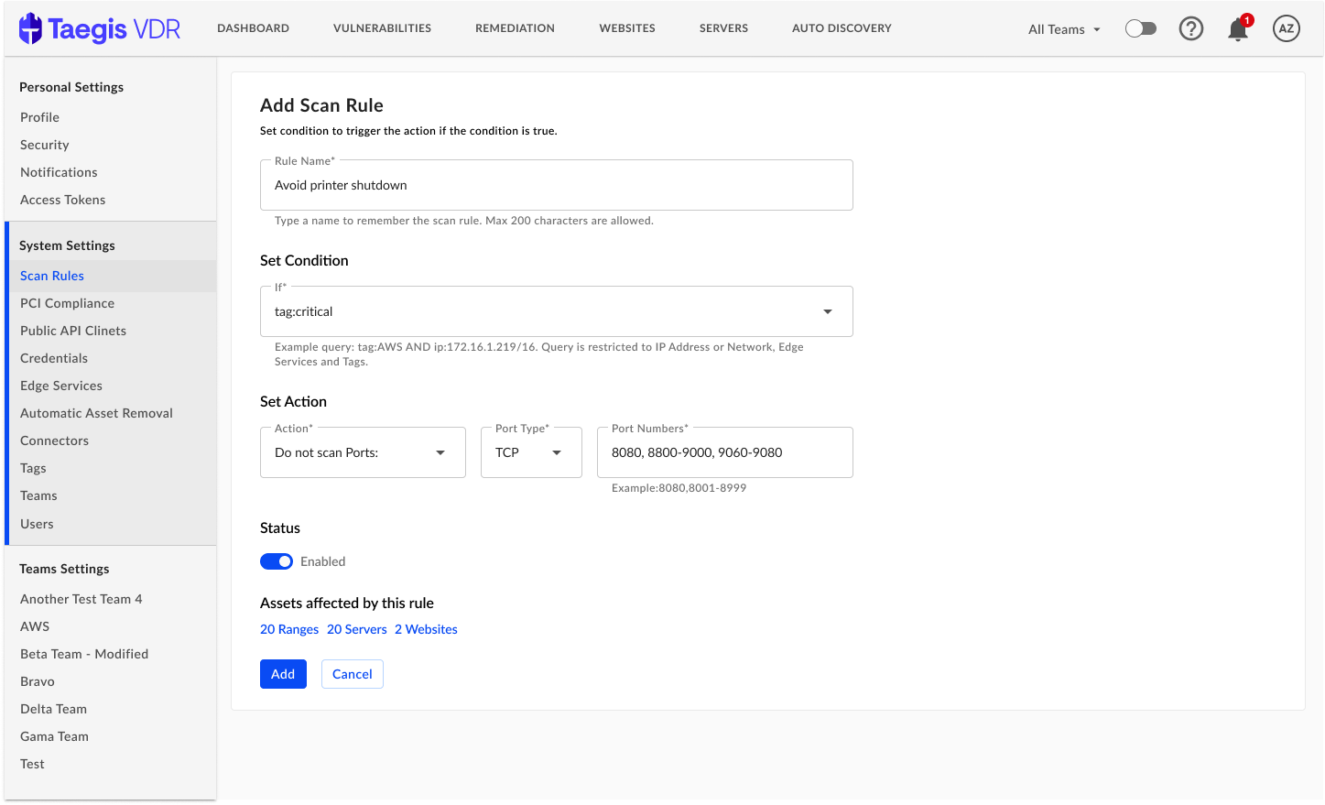Open PCI Compliance in sidebar

[67, 303]
